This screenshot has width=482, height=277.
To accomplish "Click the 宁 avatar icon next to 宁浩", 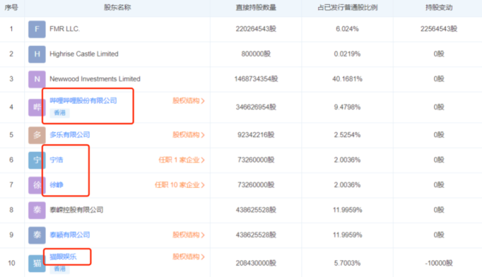I will click(37, 160).
